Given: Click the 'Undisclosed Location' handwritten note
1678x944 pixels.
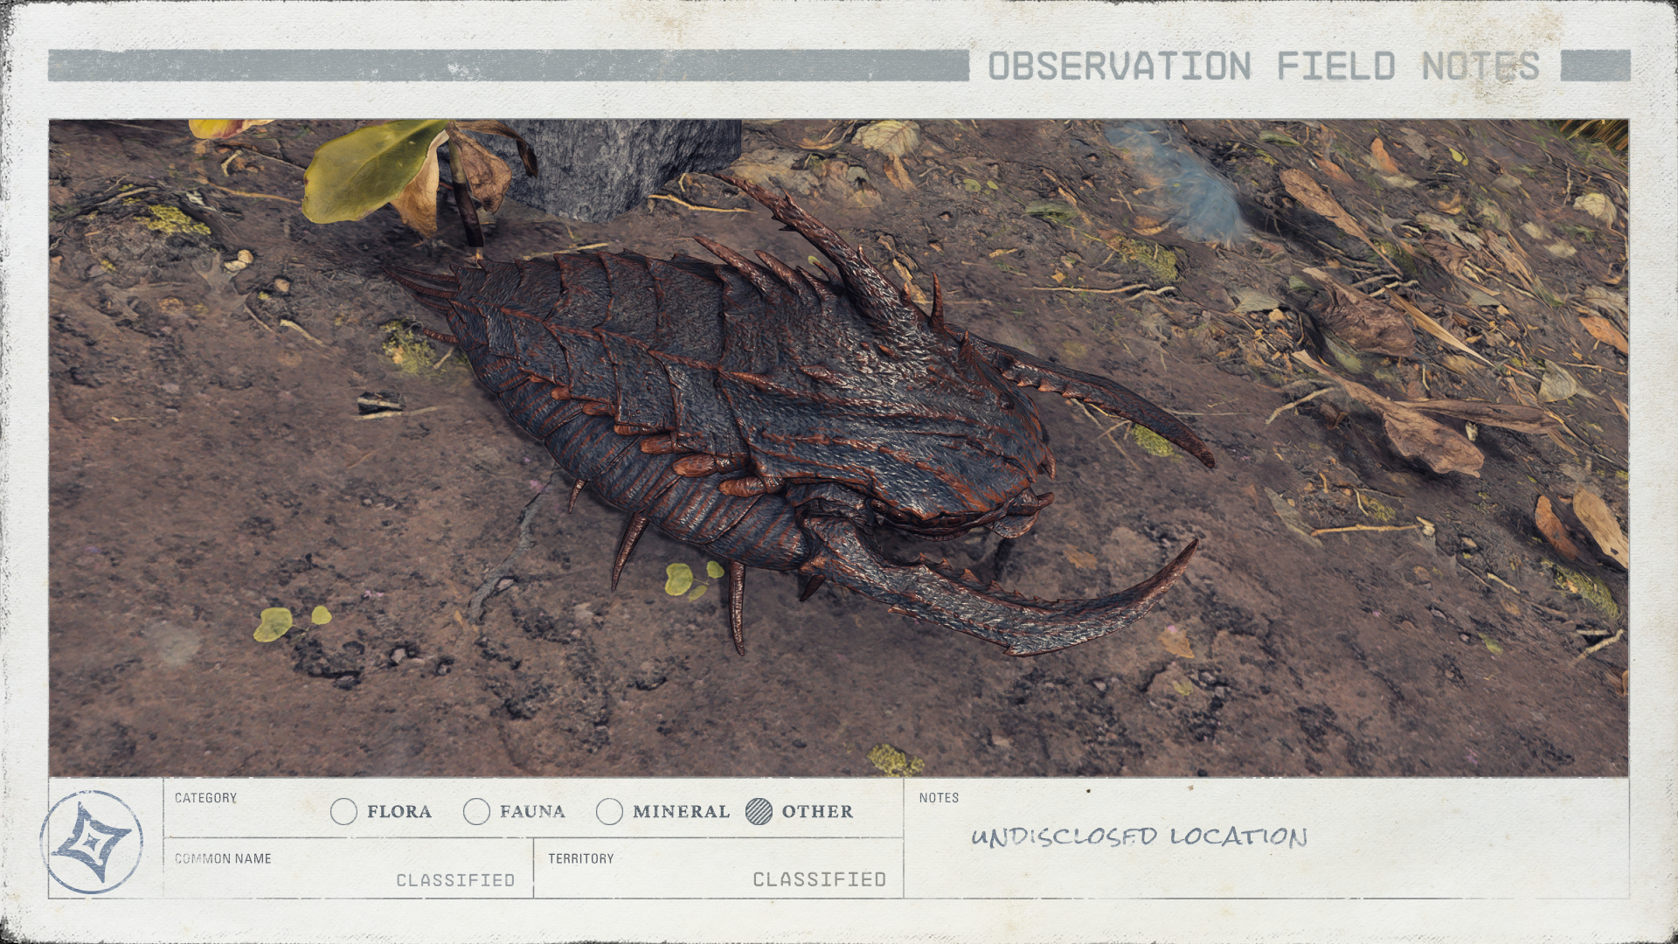Looking at the screenshot, I should tap(1139, 836).
